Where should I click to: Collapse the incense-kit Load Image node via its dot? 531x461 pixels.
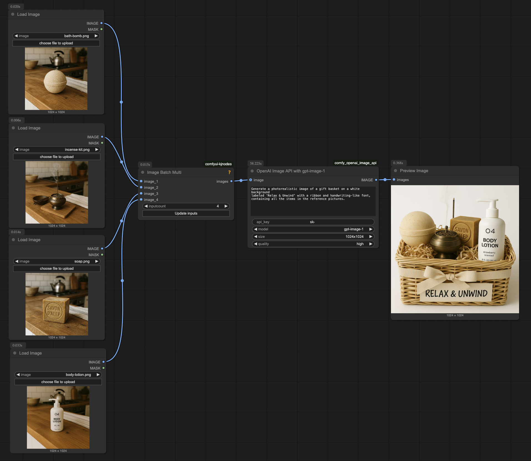pyautogui.click(x=13, y=128)
